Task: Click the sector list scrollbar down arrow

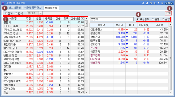Action: click(86, 92)
